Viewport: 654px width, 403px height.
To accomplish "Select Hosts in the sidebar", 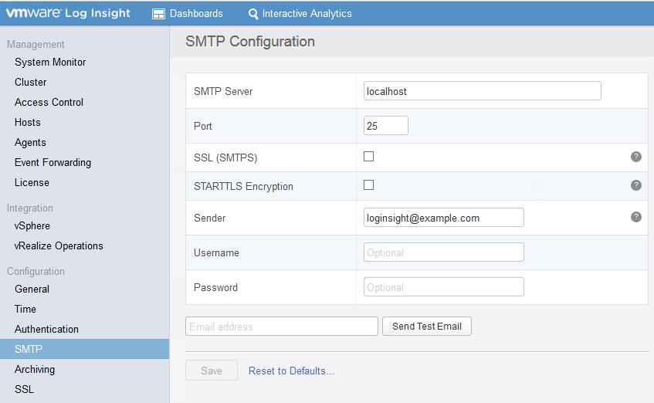I will click(28, 122).
